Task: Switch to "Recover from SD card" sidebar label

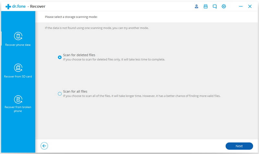Action: click(x=18, y=77)
